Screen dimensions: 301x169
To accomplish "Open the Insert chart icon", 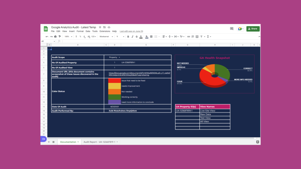I will [196, 36].
